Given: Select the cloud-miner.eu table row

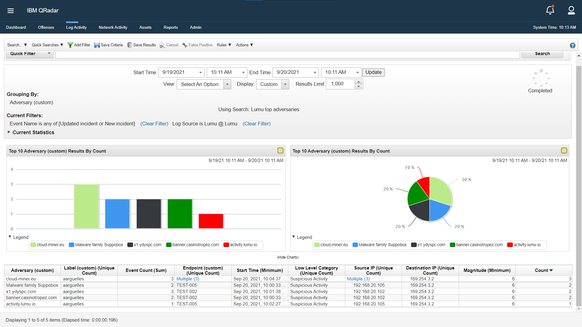Looking at the screenshot, I should 288,279.
